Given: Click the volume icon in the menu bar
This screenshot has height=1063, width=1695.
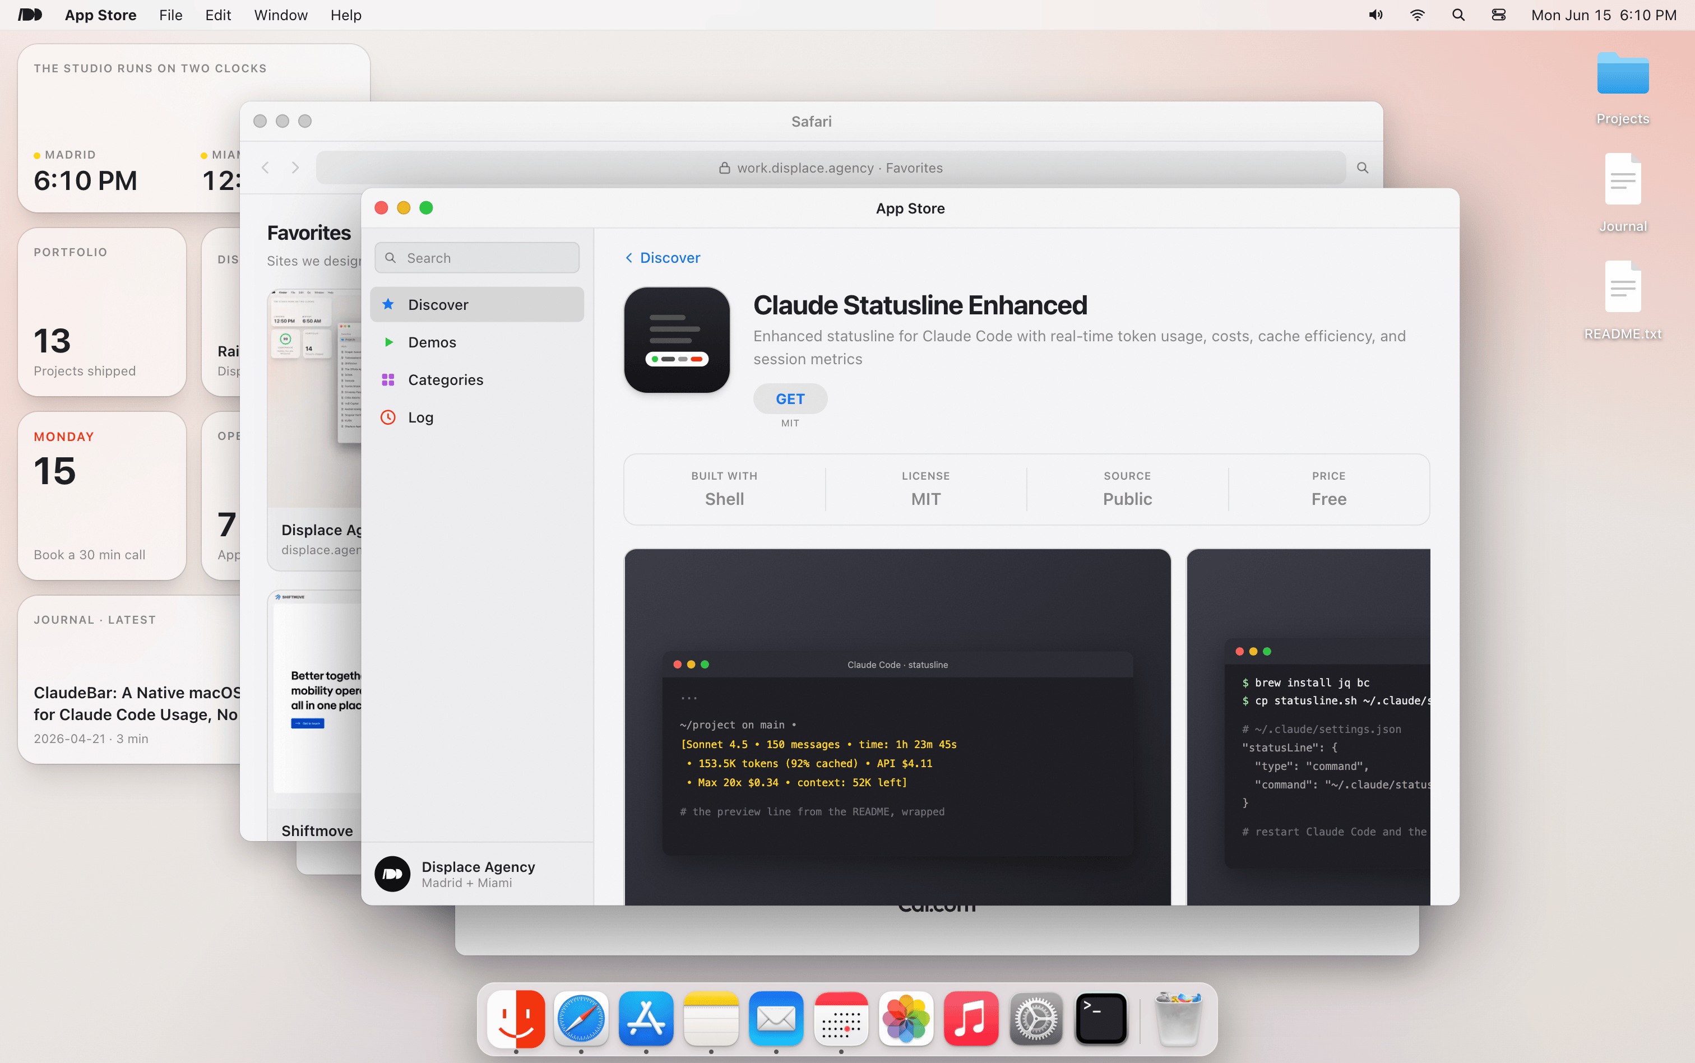Looking at the screenshot, I should tap(1376, 15).
